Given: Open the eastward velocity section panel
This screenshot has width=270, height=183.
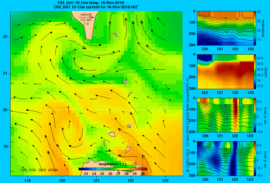Looking at the screenshot, I should 225,159.
